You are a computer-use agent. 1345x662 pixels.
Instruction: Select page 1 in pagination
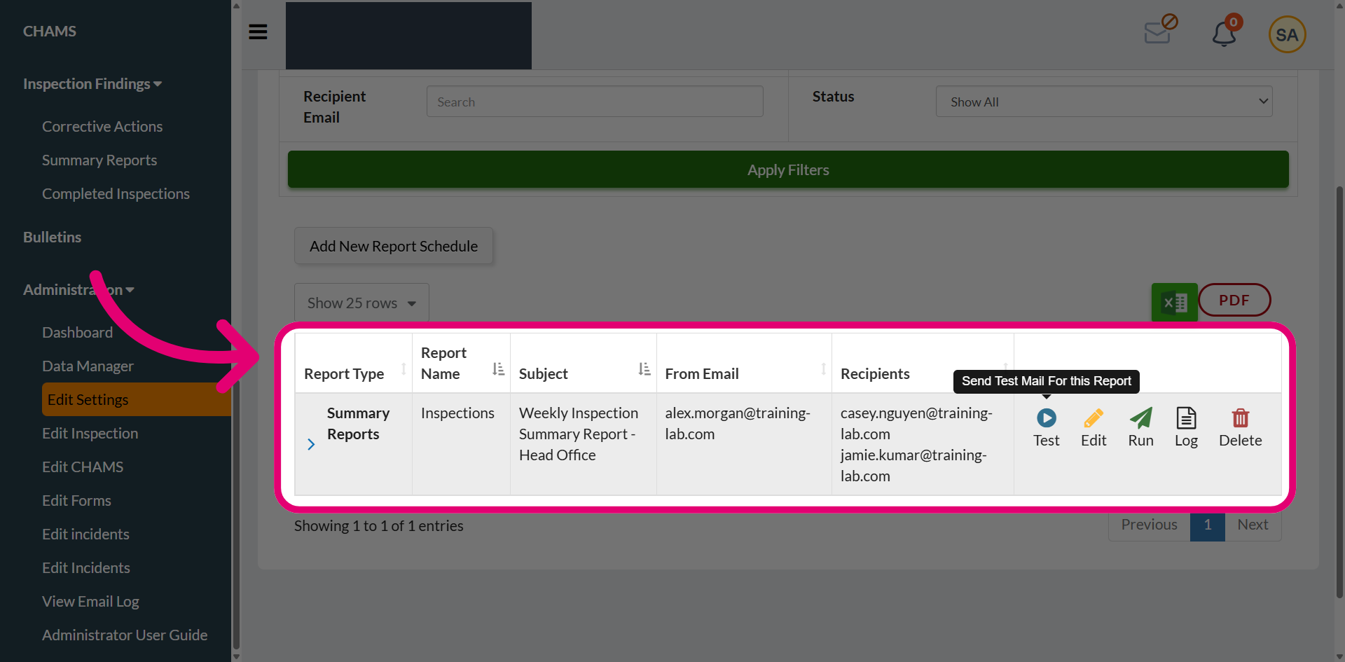point(1208,525)
